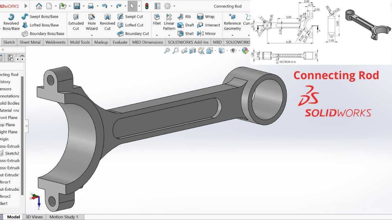Save the Connecting Rod part
The image size is (392, 220).
(x=77, y=6)
